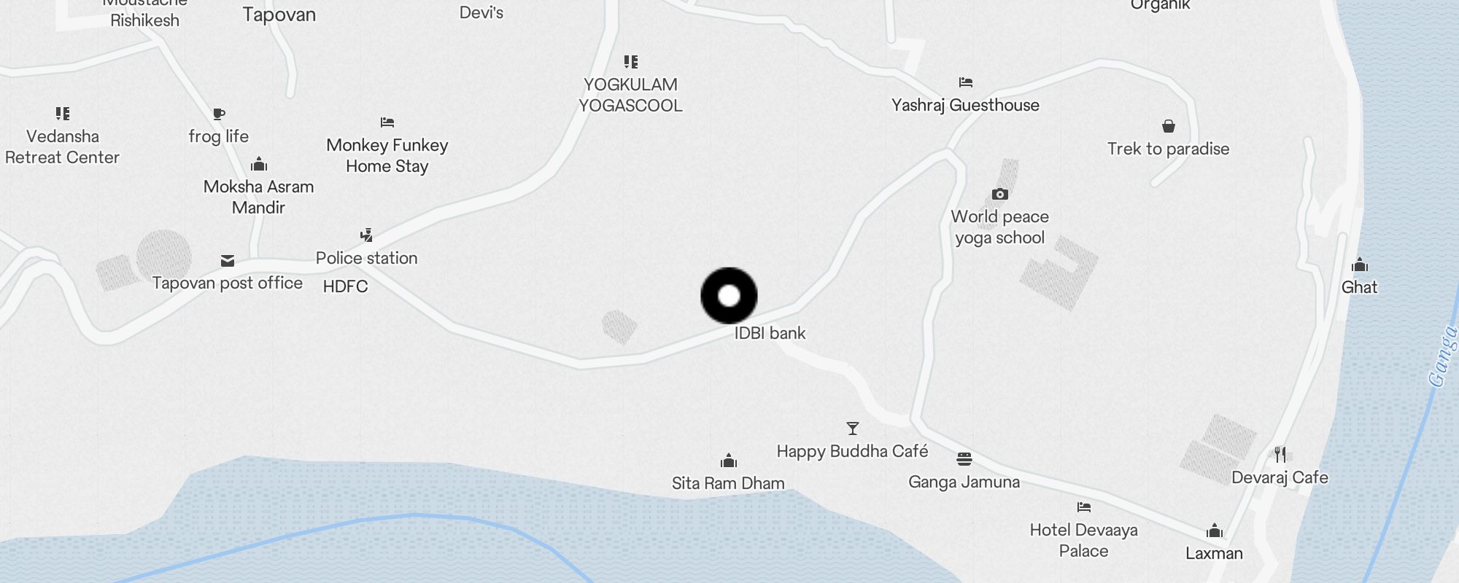Open the Trek to paradise shop icon
Image resolution: width=1459 pixels, height=583 pixels.
(x=1169, y=126)
